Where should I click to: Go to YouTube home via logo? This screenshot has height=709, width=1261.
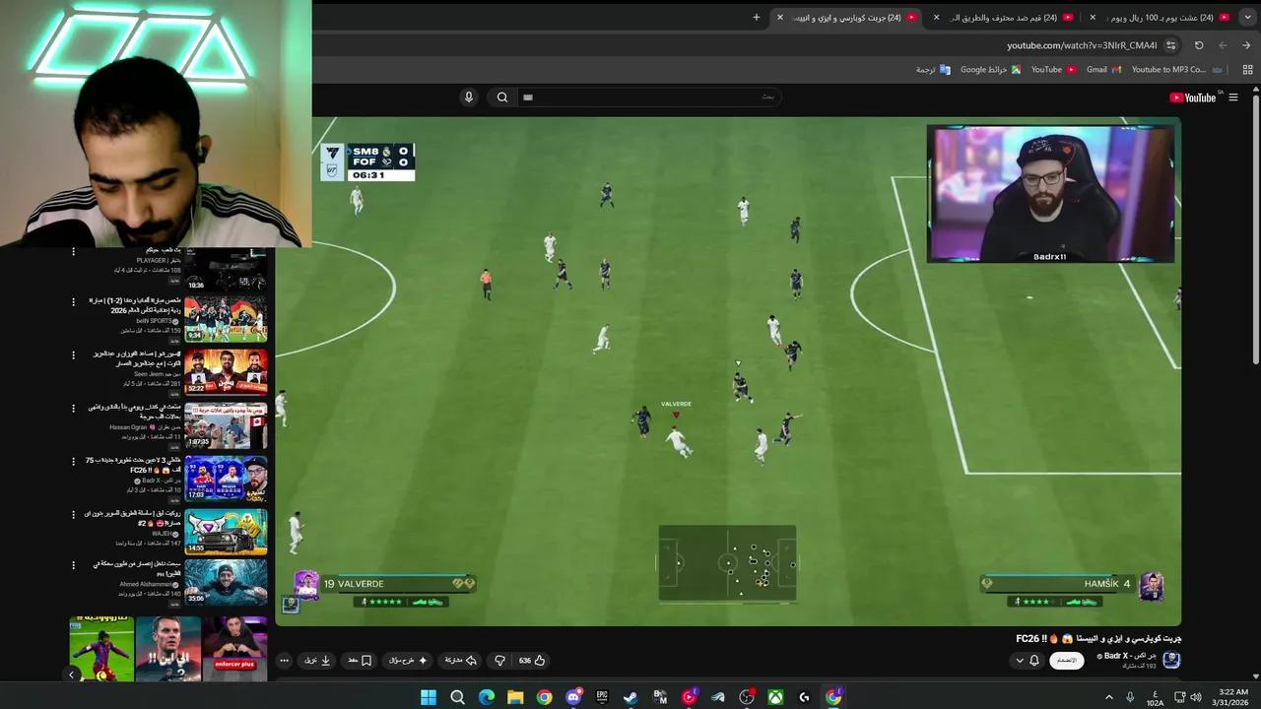(1193, 97)
